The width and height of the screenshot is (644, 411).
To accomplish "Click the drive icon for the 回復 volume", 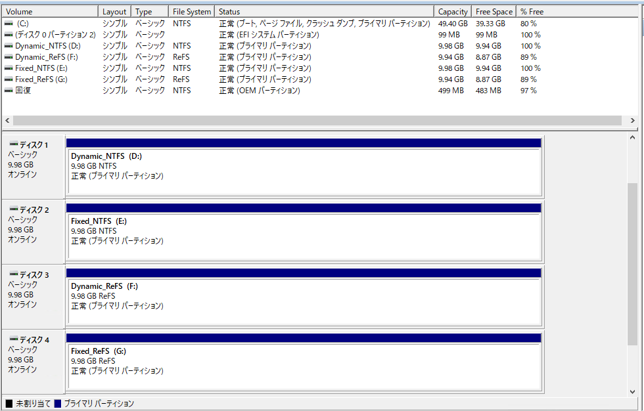I will pos(9,90).
